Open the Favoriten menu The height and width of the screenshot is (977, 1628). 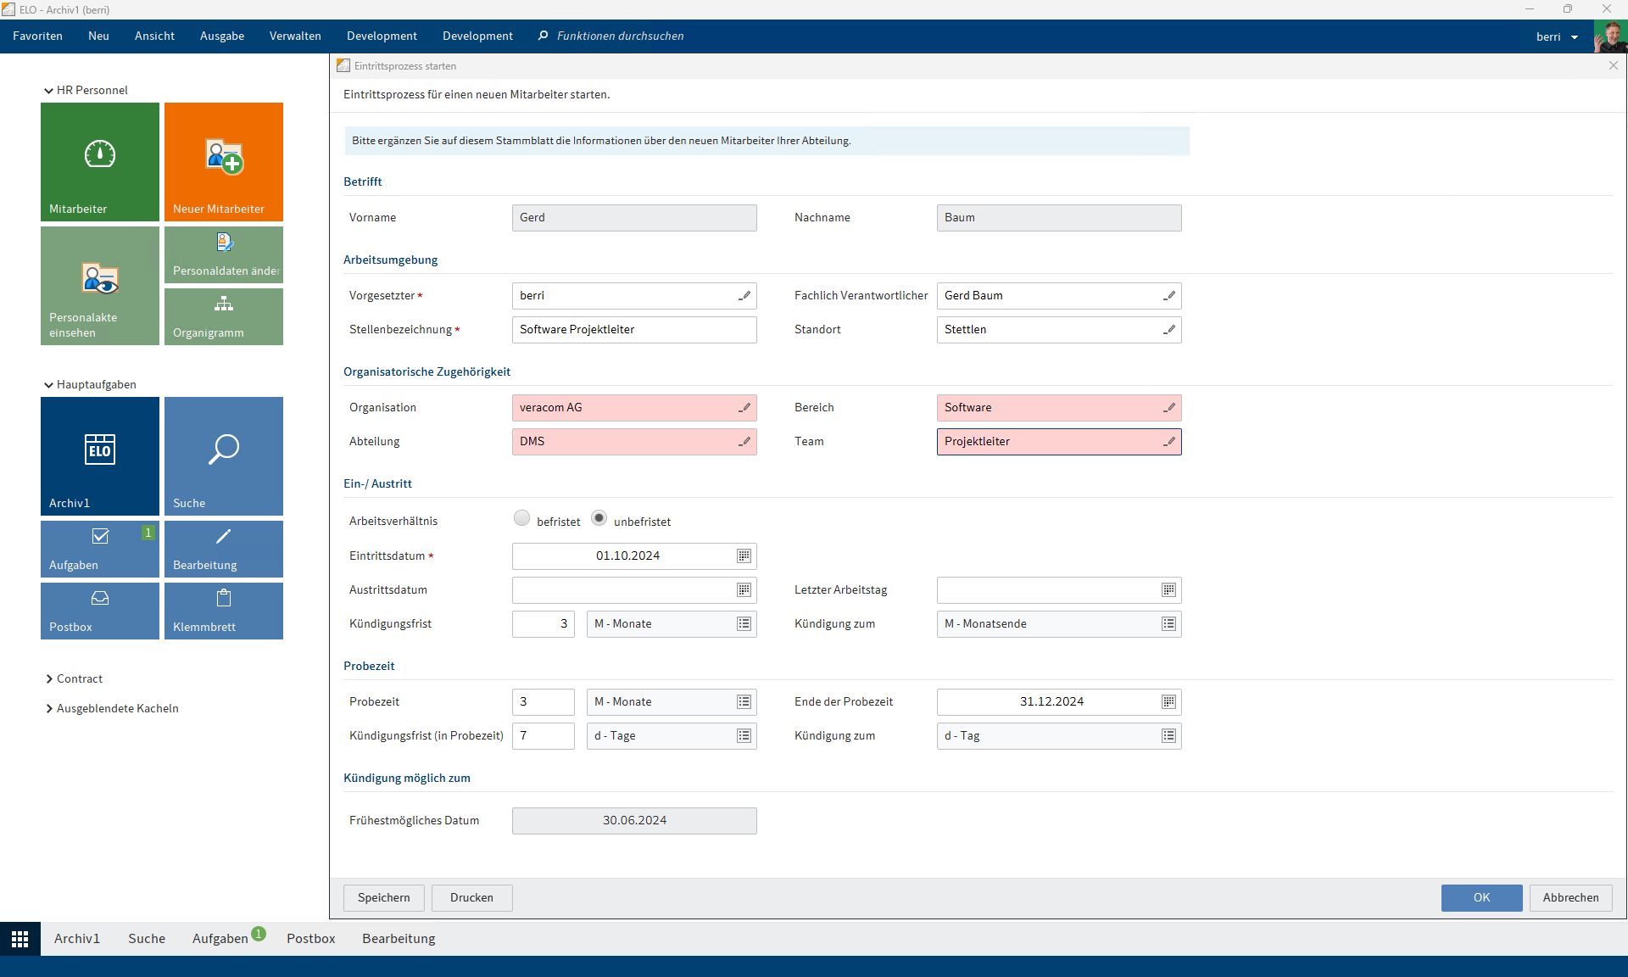click(x=37, y=36)
